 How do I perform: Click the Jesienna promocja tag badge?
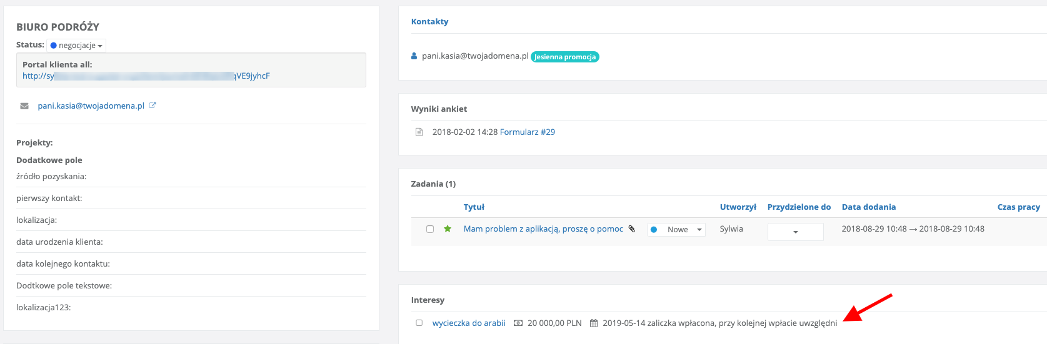point(565,57)
